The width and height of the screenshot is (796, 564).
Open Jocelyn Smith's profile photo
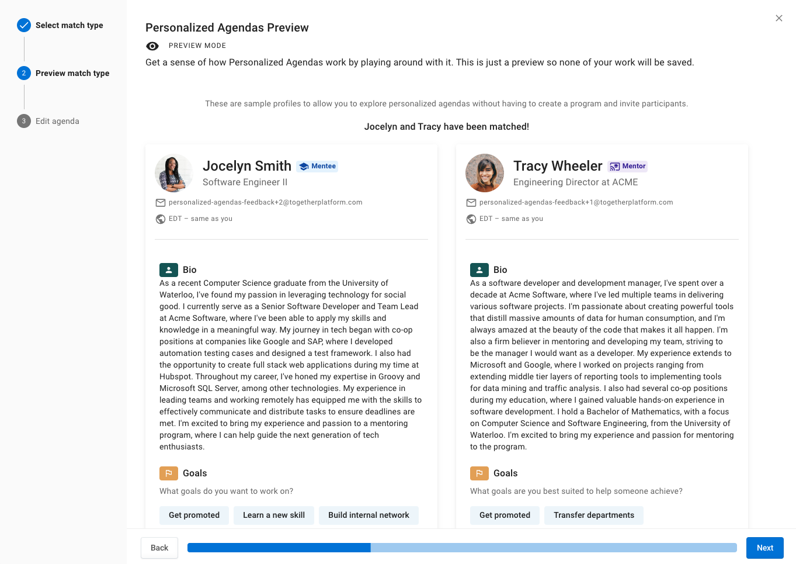174,173
